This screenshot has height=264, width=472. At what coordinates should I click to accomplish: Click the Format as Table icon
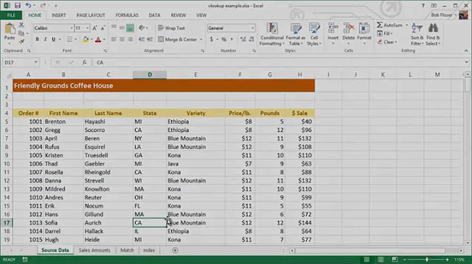click(x=297, y=30)
